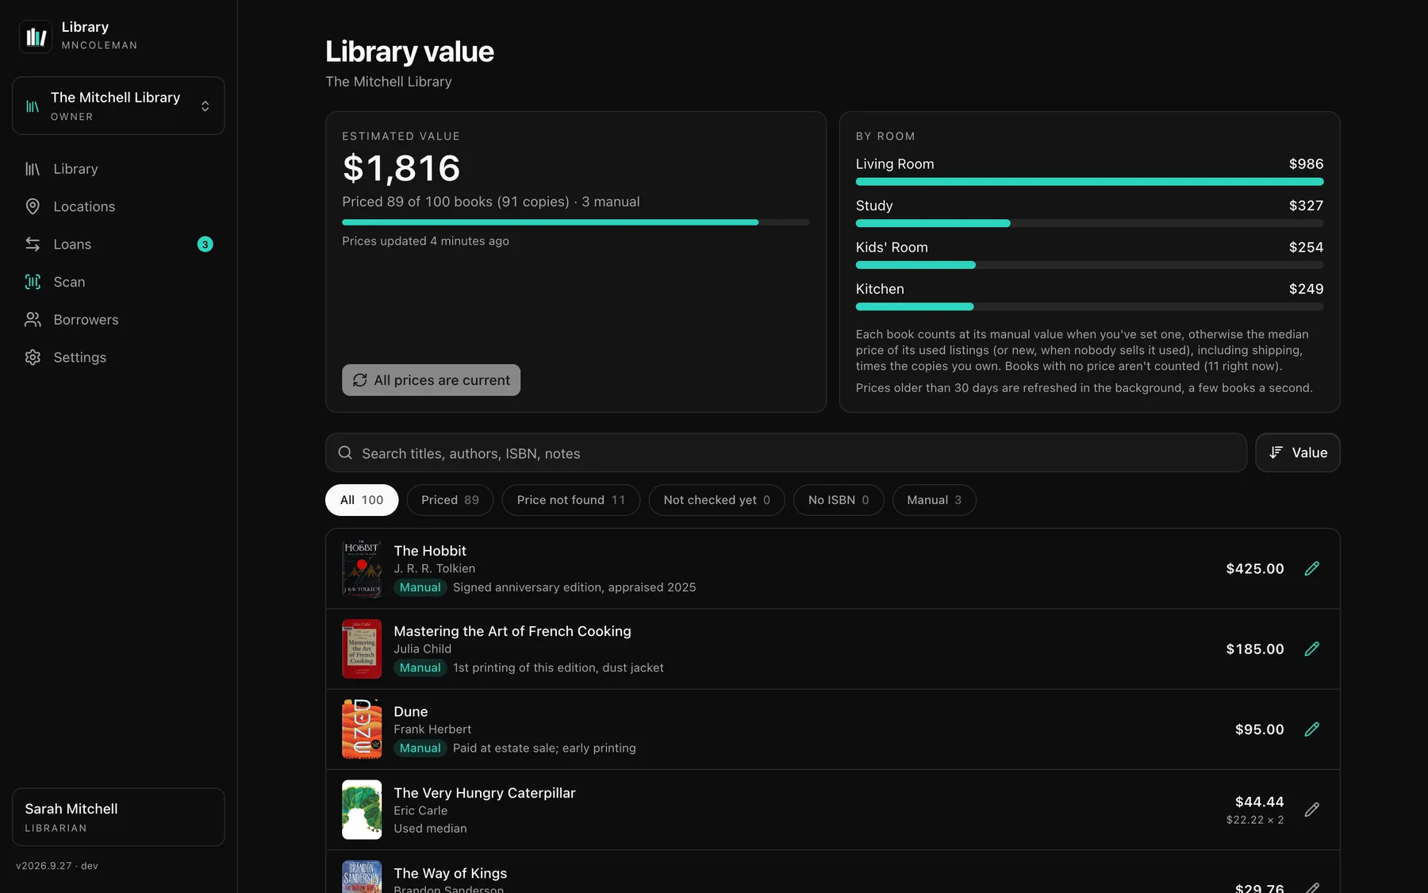Image resolution: width=1428 pixels, height=893 pixels.
Task: Click the Study $327 room row
Action: pos(1089,214)
